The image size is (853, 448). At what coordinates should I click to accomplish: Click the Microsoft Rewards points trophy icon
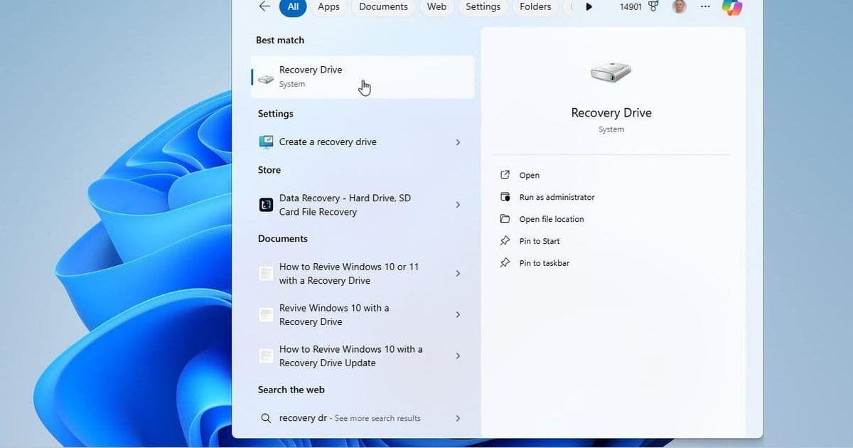(652, 7)
